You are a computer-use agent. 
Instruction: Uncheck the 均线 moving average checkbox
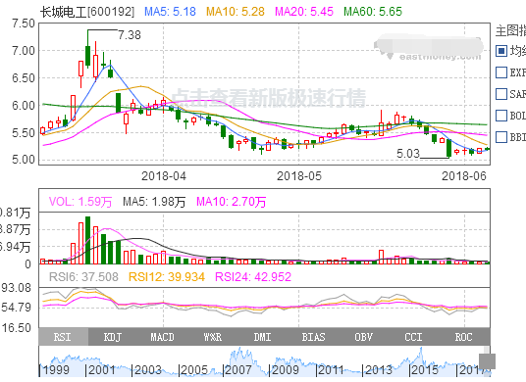[x=501, y=51]
